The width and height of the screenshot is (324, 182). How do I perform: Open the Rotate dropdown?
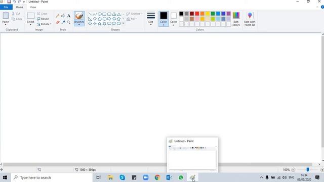tap(44, 24)
